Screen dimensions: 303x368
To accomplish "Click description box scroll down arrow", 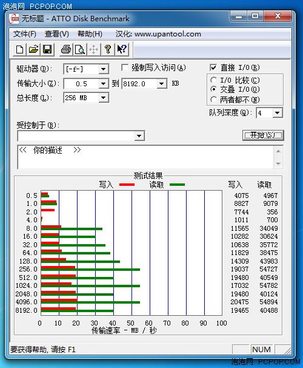I will [278, 163].
